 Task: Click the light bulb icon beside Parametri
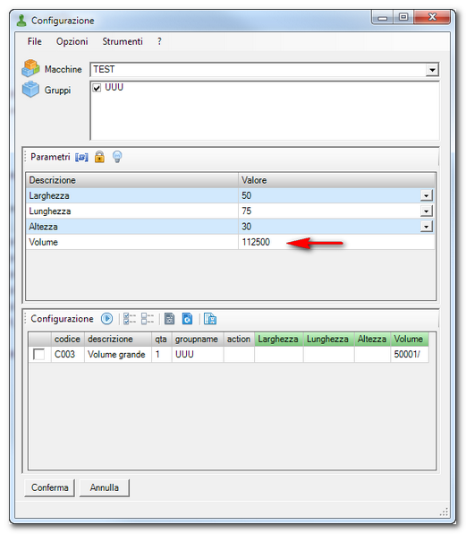tap(117, 157)
